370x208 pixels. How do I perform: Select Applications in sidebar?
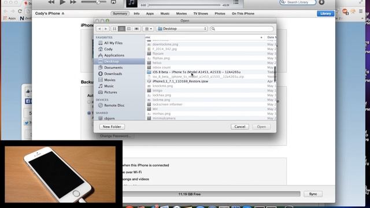tap(114, 55)
